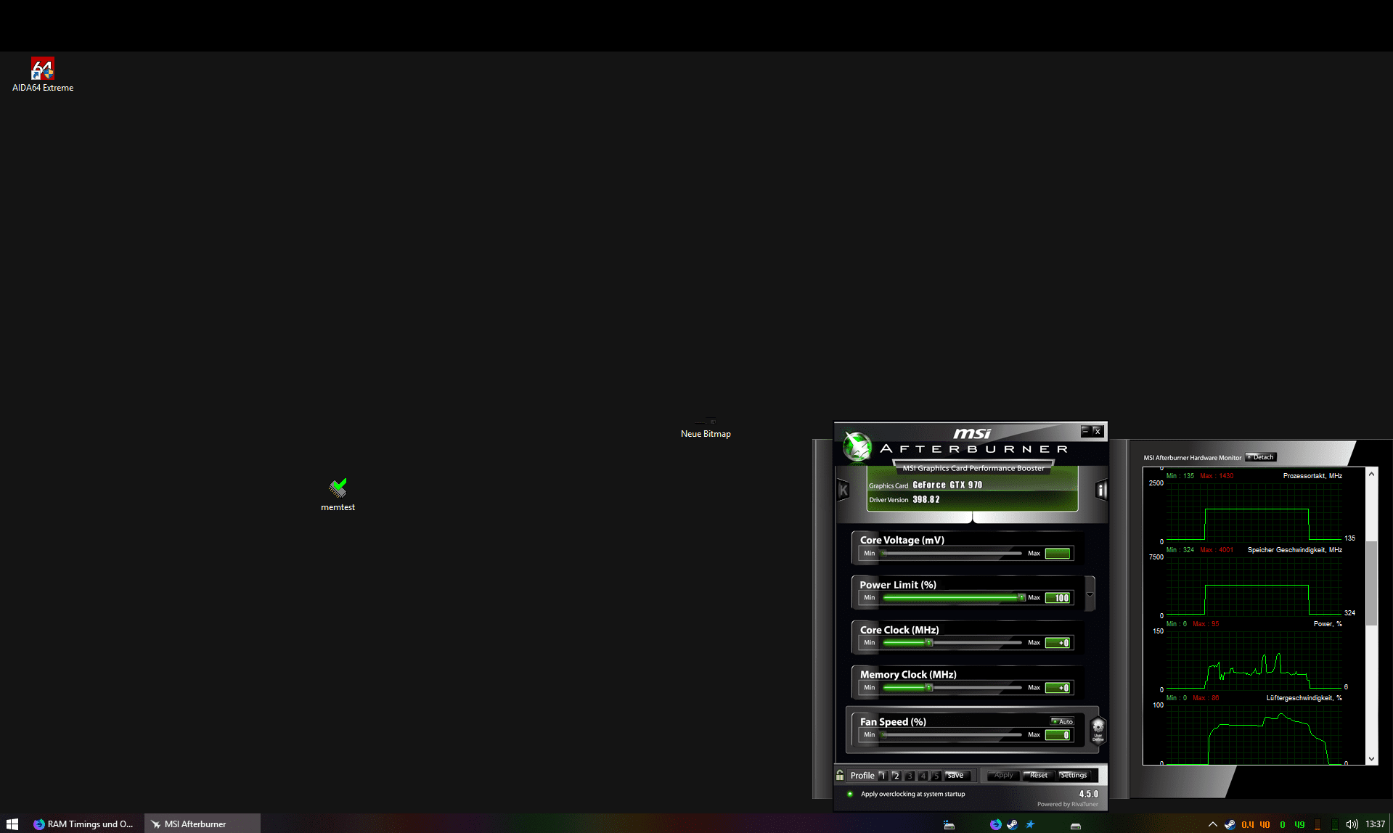Click the MSI Afterburner taskbar button

click(x=203, y=824)
